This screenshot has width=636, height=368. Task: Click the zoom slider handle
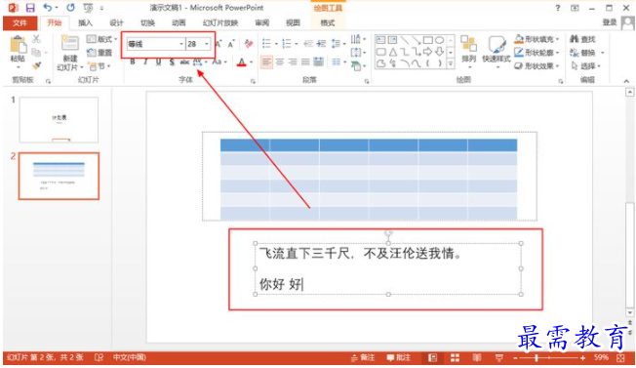tap(537, 358)
